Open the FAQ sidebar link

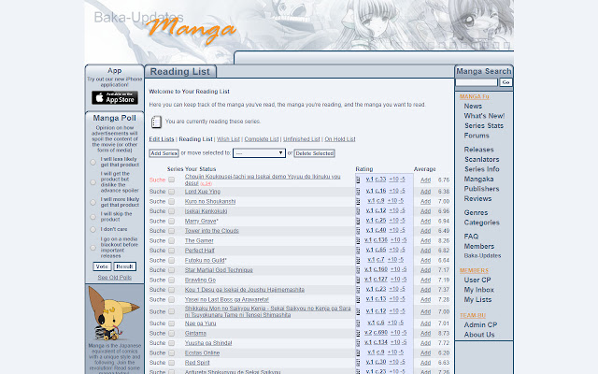471,237
